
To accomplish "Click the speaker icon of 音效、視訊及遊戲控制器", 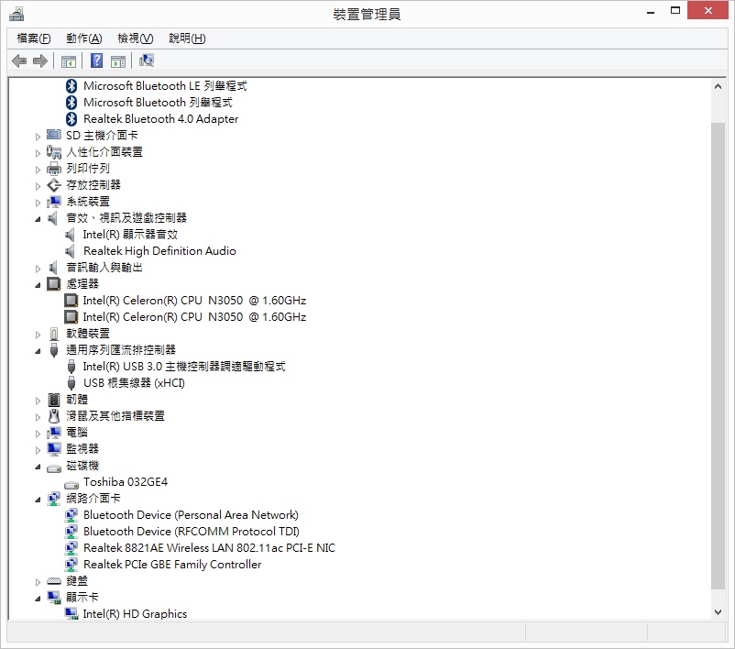I will pos(53,218).
